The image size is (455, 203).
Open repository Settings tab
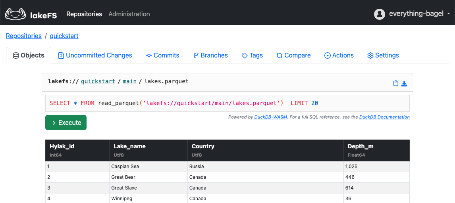(x=383, y=56)
